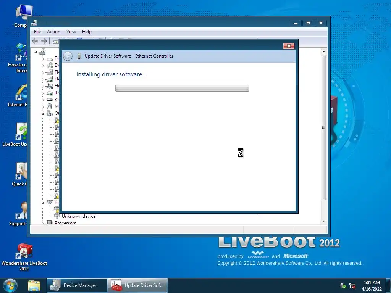Open the Help menu
This screenshot has height=293, width=391.
(x=87, y=32)
